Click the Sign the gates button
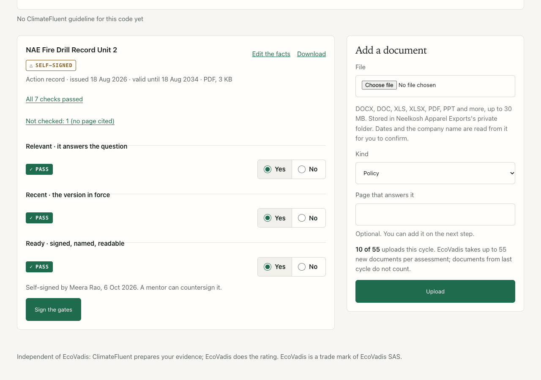 (53, 309)
